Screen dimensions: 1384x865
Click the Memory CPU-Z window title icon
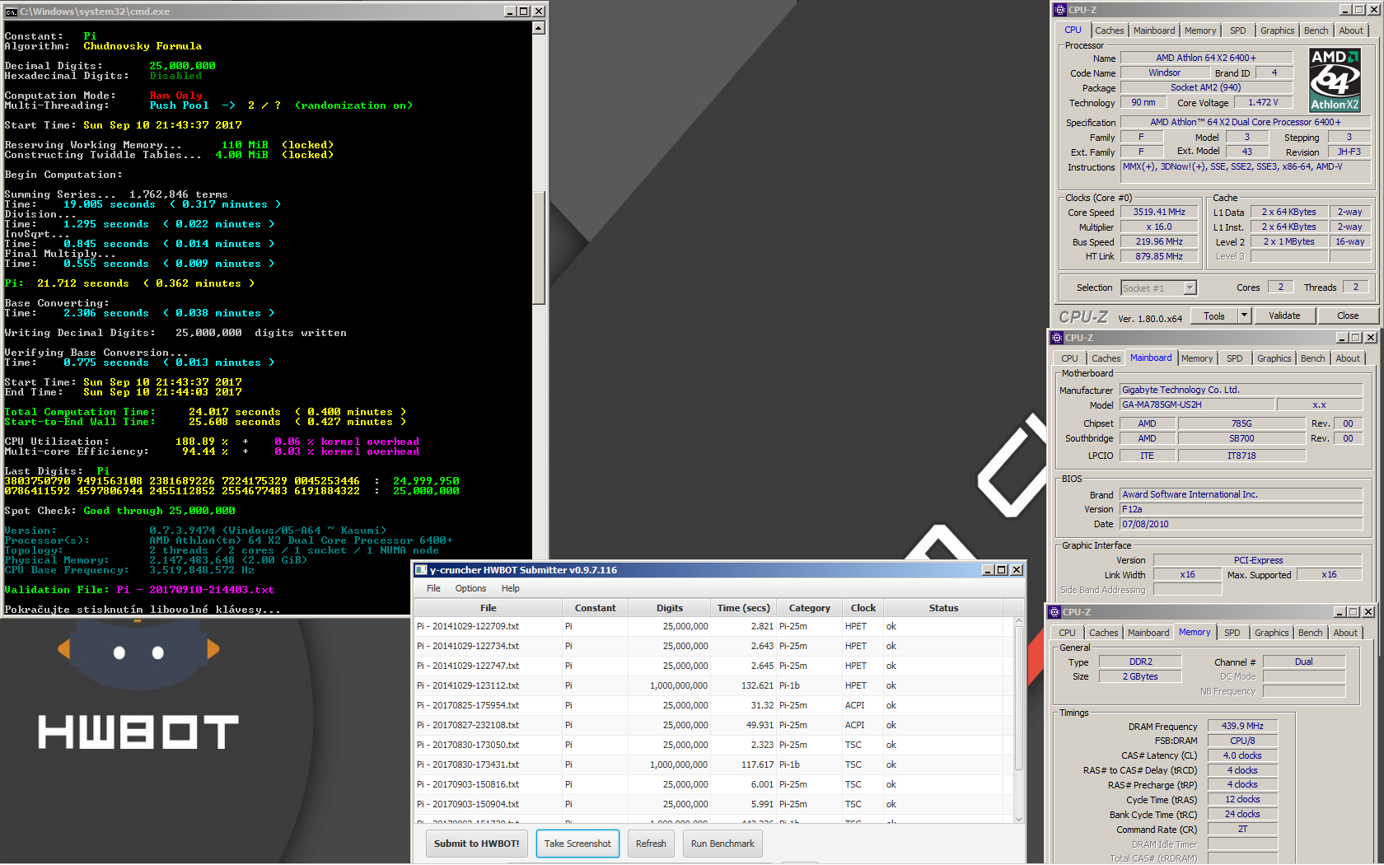[x=1054, y=612]
